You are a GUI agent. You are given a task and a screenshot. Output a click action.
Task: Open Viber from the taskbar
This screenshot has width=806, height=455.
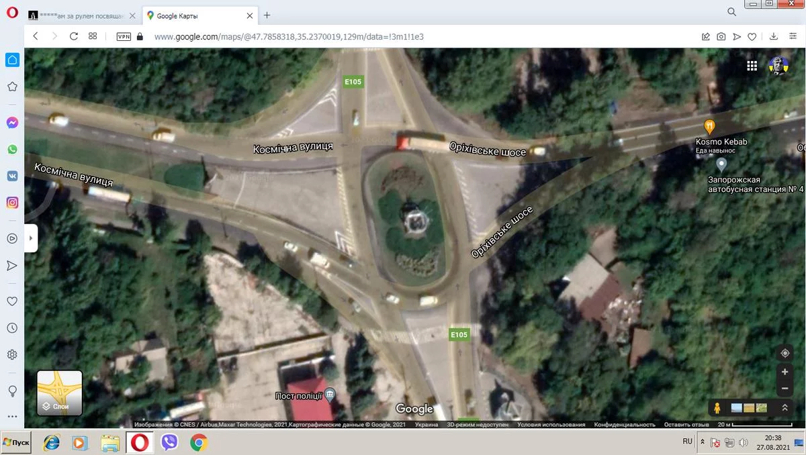[x=169, y=443]
